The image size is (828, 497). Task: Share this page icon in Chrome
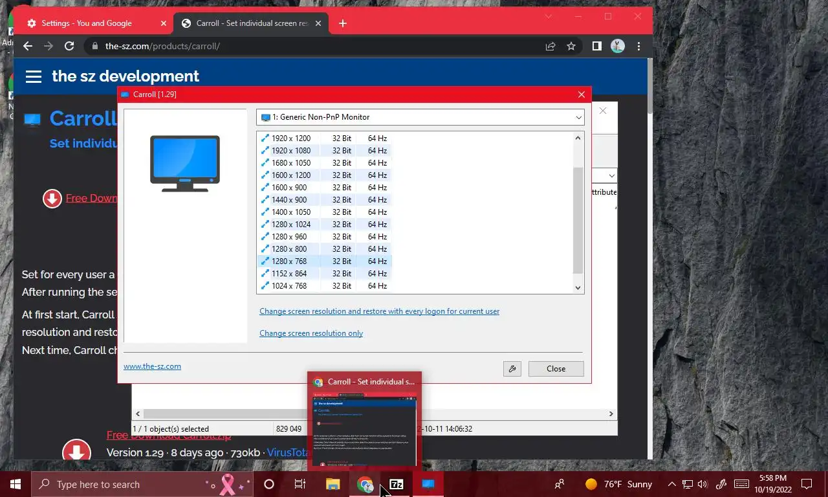point(550,46)
